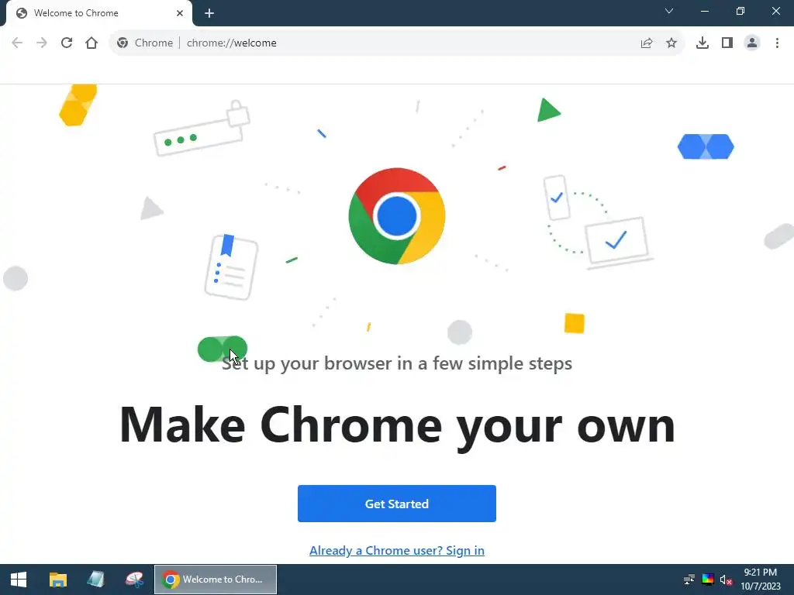
Task: Reload the Welcome to Chrome page
Action: 67,43
